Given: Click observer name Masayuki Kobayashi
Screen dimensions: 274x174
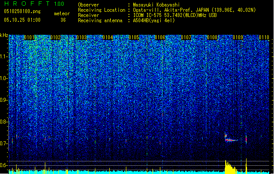Looking at the screenshot, I should point(156,5).
